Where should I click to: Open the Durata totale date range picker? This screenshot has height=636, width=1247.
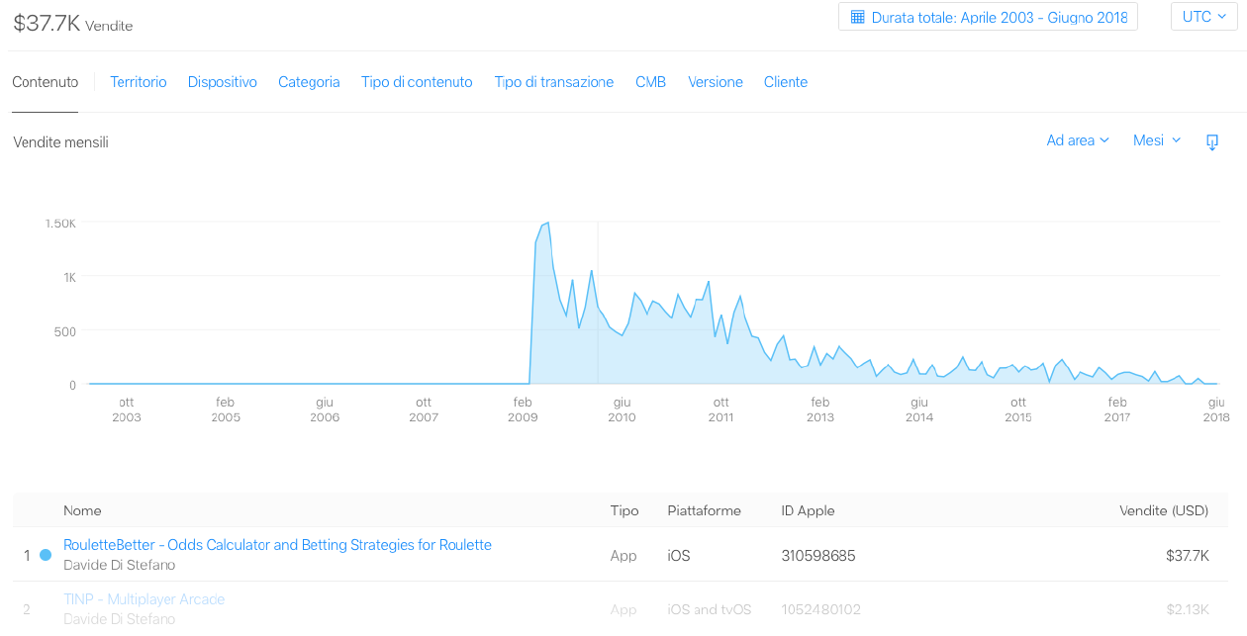[x=988, y=17]
